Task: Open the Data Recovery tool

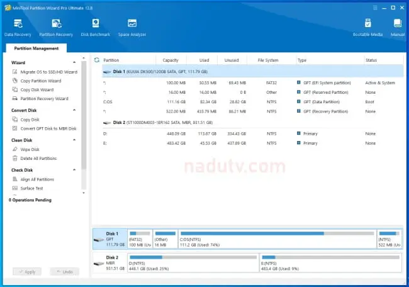Action: click(x=18, y=28)
